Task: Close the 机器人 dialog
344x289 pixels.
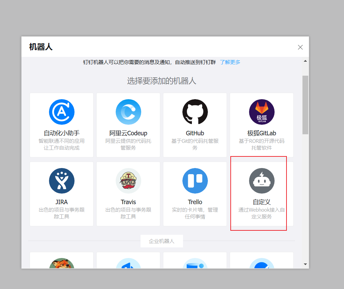Action: 300,47
